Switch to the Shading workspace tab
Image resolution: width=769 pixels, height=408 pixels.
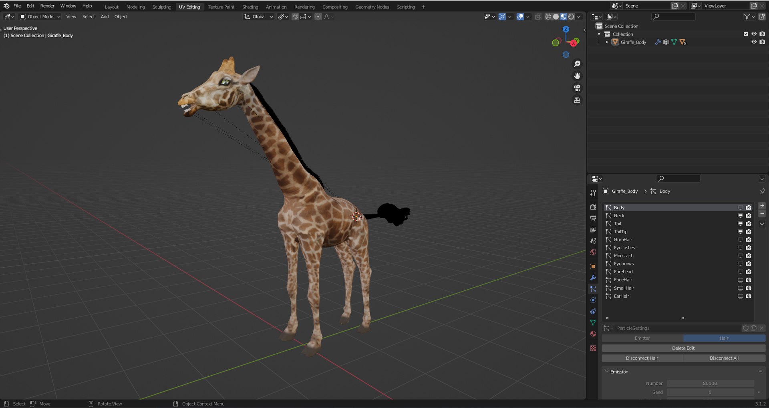(x=250, y=7)
